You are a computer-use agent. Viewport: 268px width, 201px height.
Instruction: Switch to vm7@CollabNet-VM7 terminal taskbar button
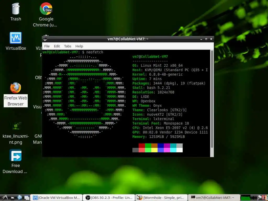[214, 198]
